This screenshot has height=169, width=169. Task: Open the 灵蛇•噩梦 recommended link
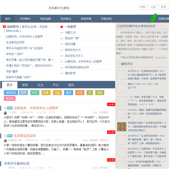click(12, 71)
